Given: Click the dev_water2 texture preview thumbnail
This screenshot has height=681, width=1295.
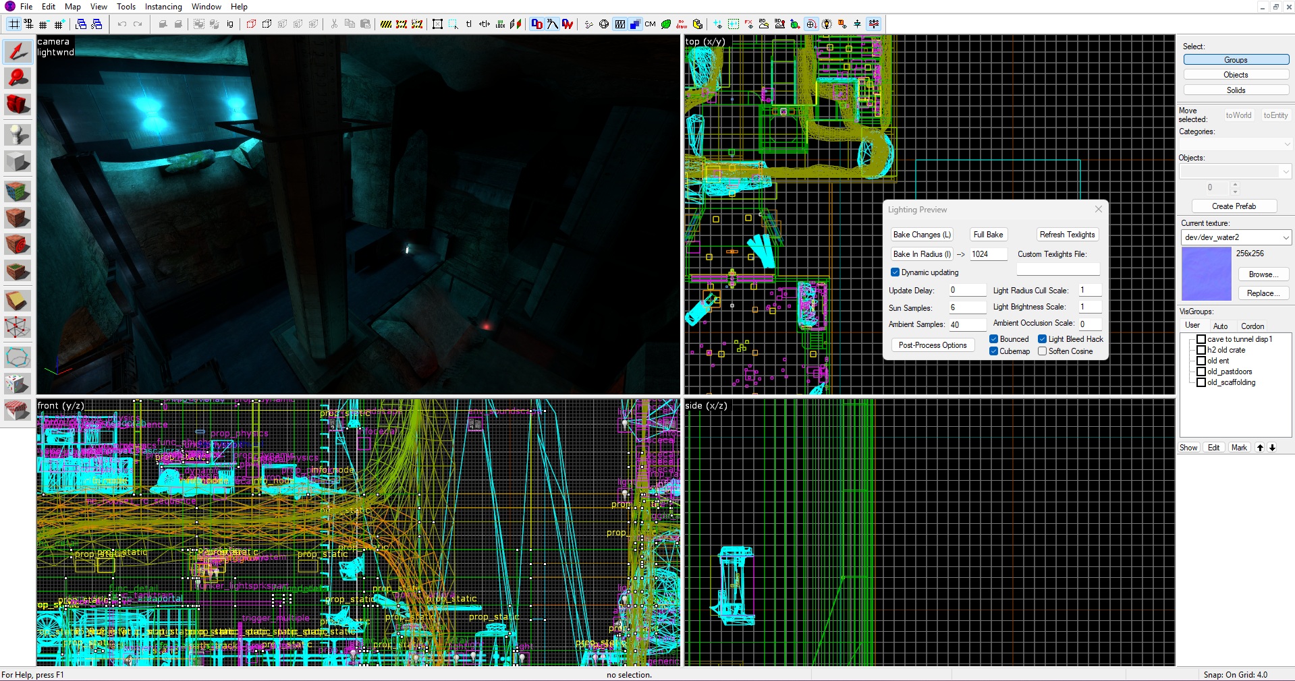Looking at the screenshot, I should [x=1206, y=274].
